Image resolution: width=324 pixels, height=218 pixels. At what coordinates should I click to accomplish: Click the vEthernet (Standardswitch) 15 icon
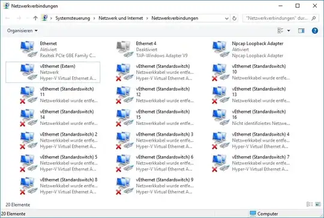(125, 118)
